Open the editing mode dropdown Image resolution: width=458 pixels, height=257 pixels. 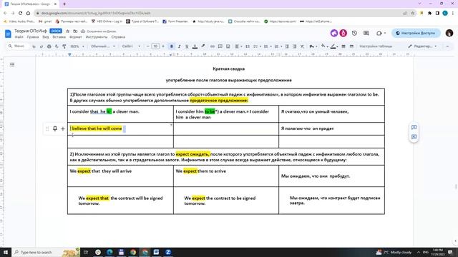pos(422,46)
